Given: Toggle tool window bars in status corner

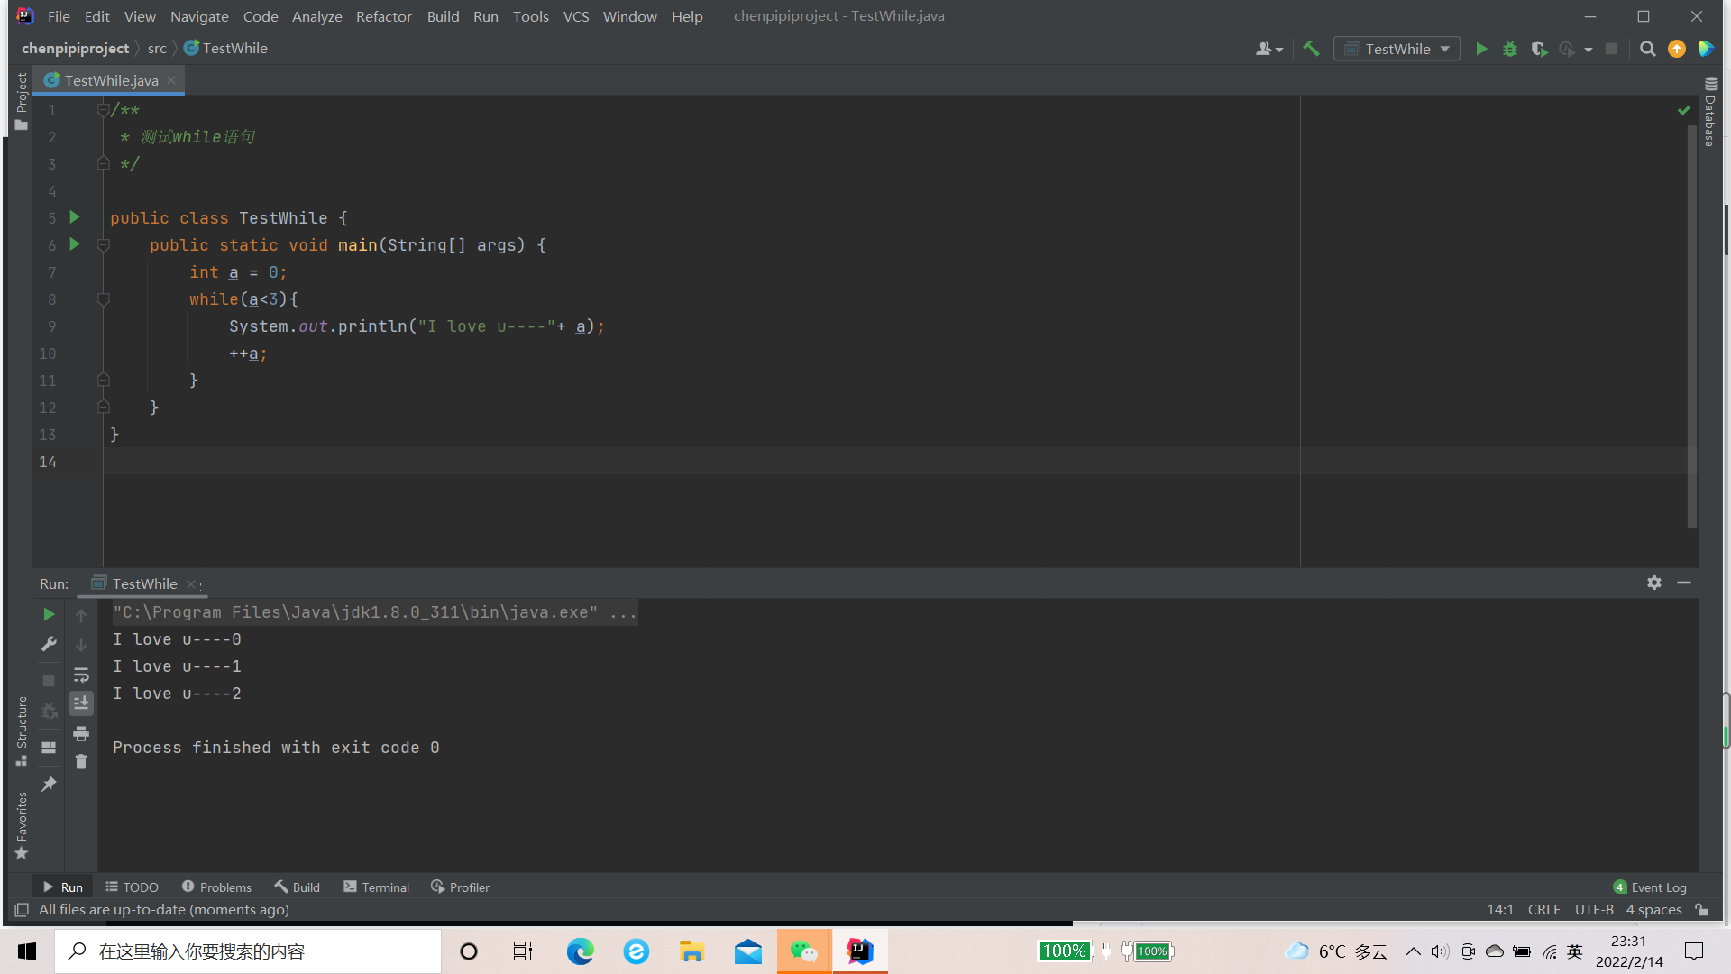Looking at the screenshot, I should (21, 910).
